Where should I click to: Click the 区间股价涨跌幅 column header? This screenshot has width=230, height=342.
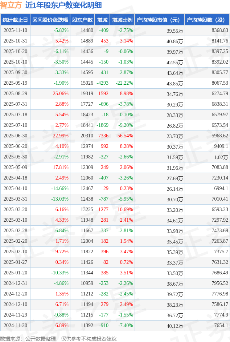(49, 20)
